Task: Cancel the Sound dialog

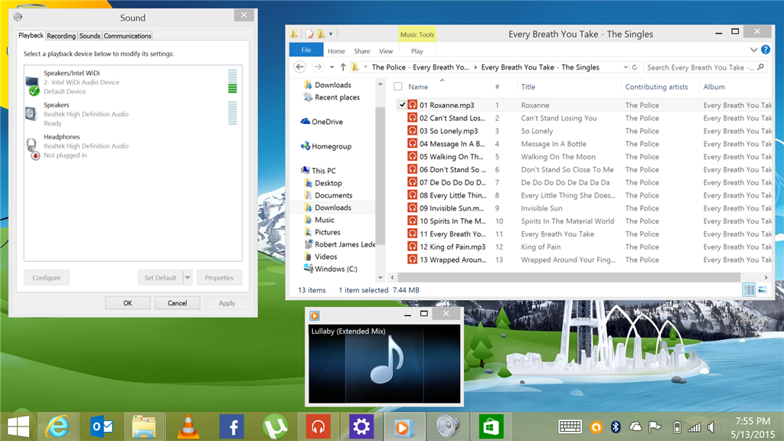Action: (x=177, y=303)
